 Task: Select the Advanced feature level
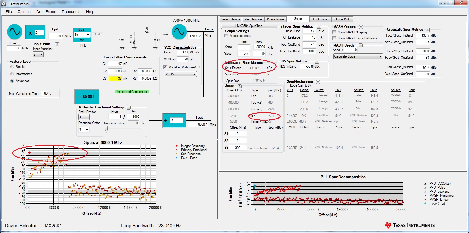tap(12, 81)
